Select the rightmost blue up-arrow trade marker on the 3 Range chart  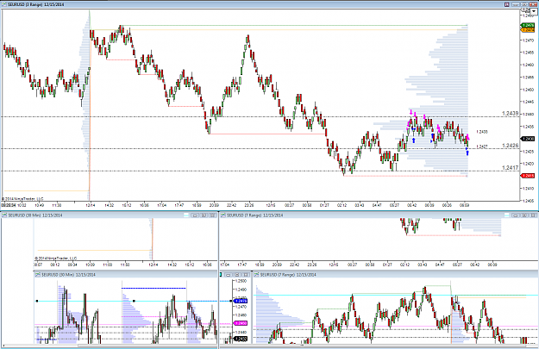click(467, 153)
